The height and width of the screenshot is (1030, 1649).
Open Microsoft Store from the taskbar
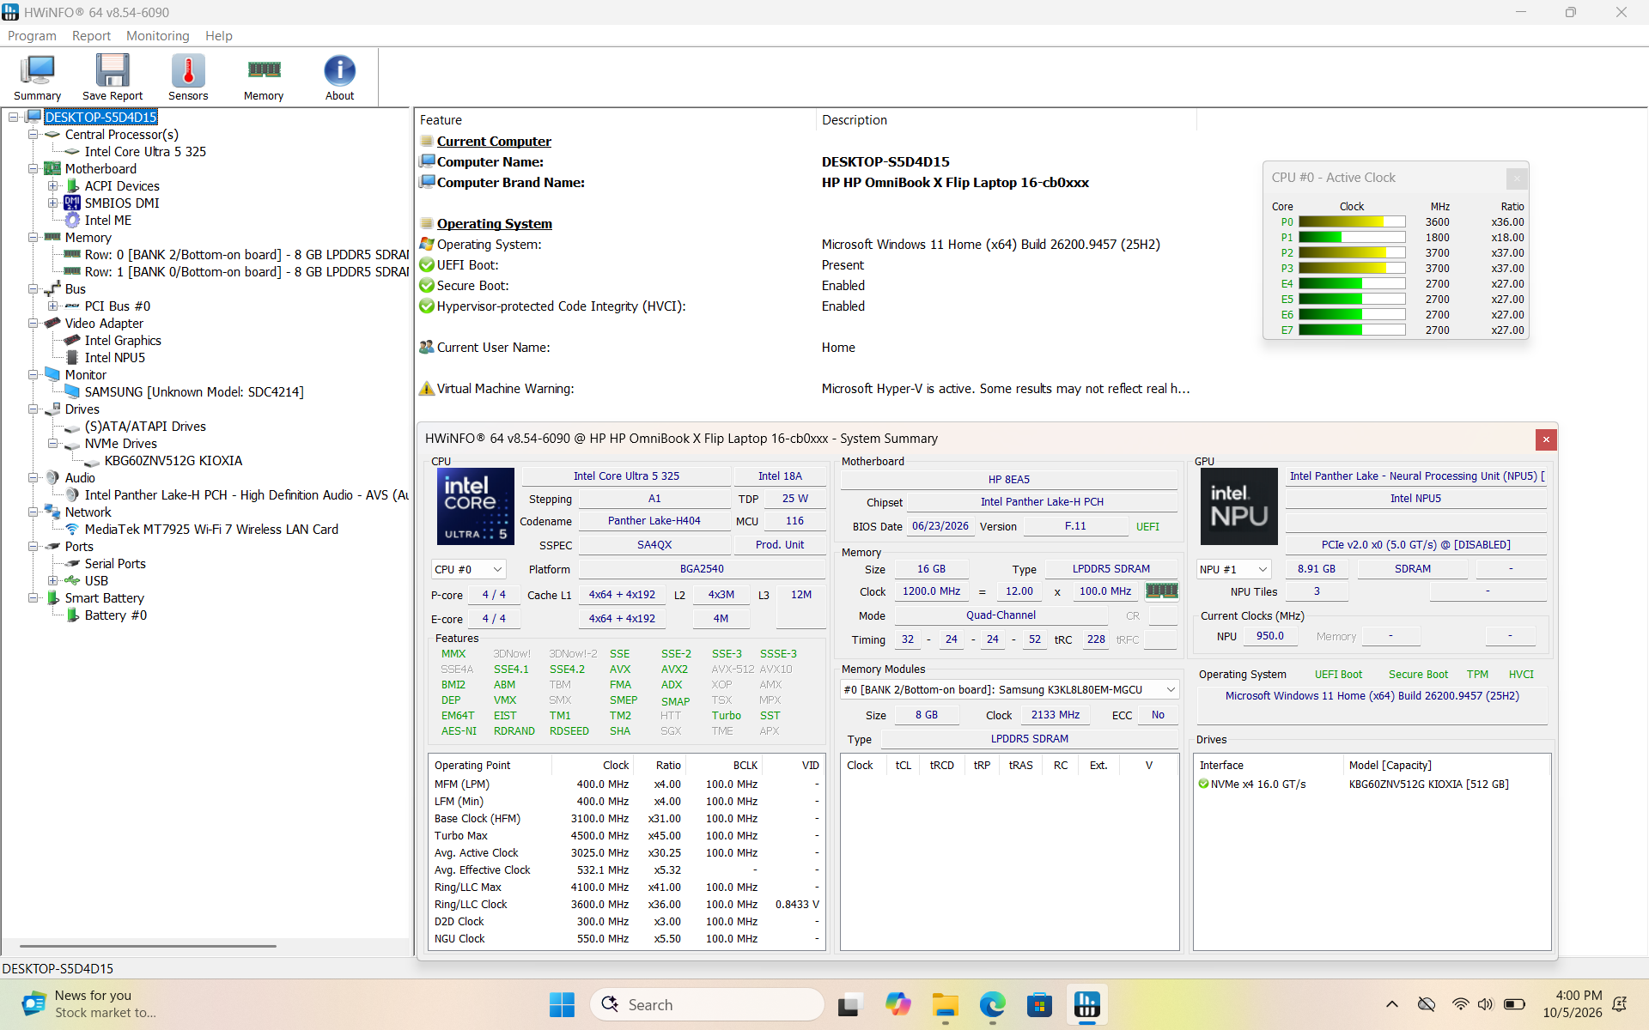[1039, 1004]
